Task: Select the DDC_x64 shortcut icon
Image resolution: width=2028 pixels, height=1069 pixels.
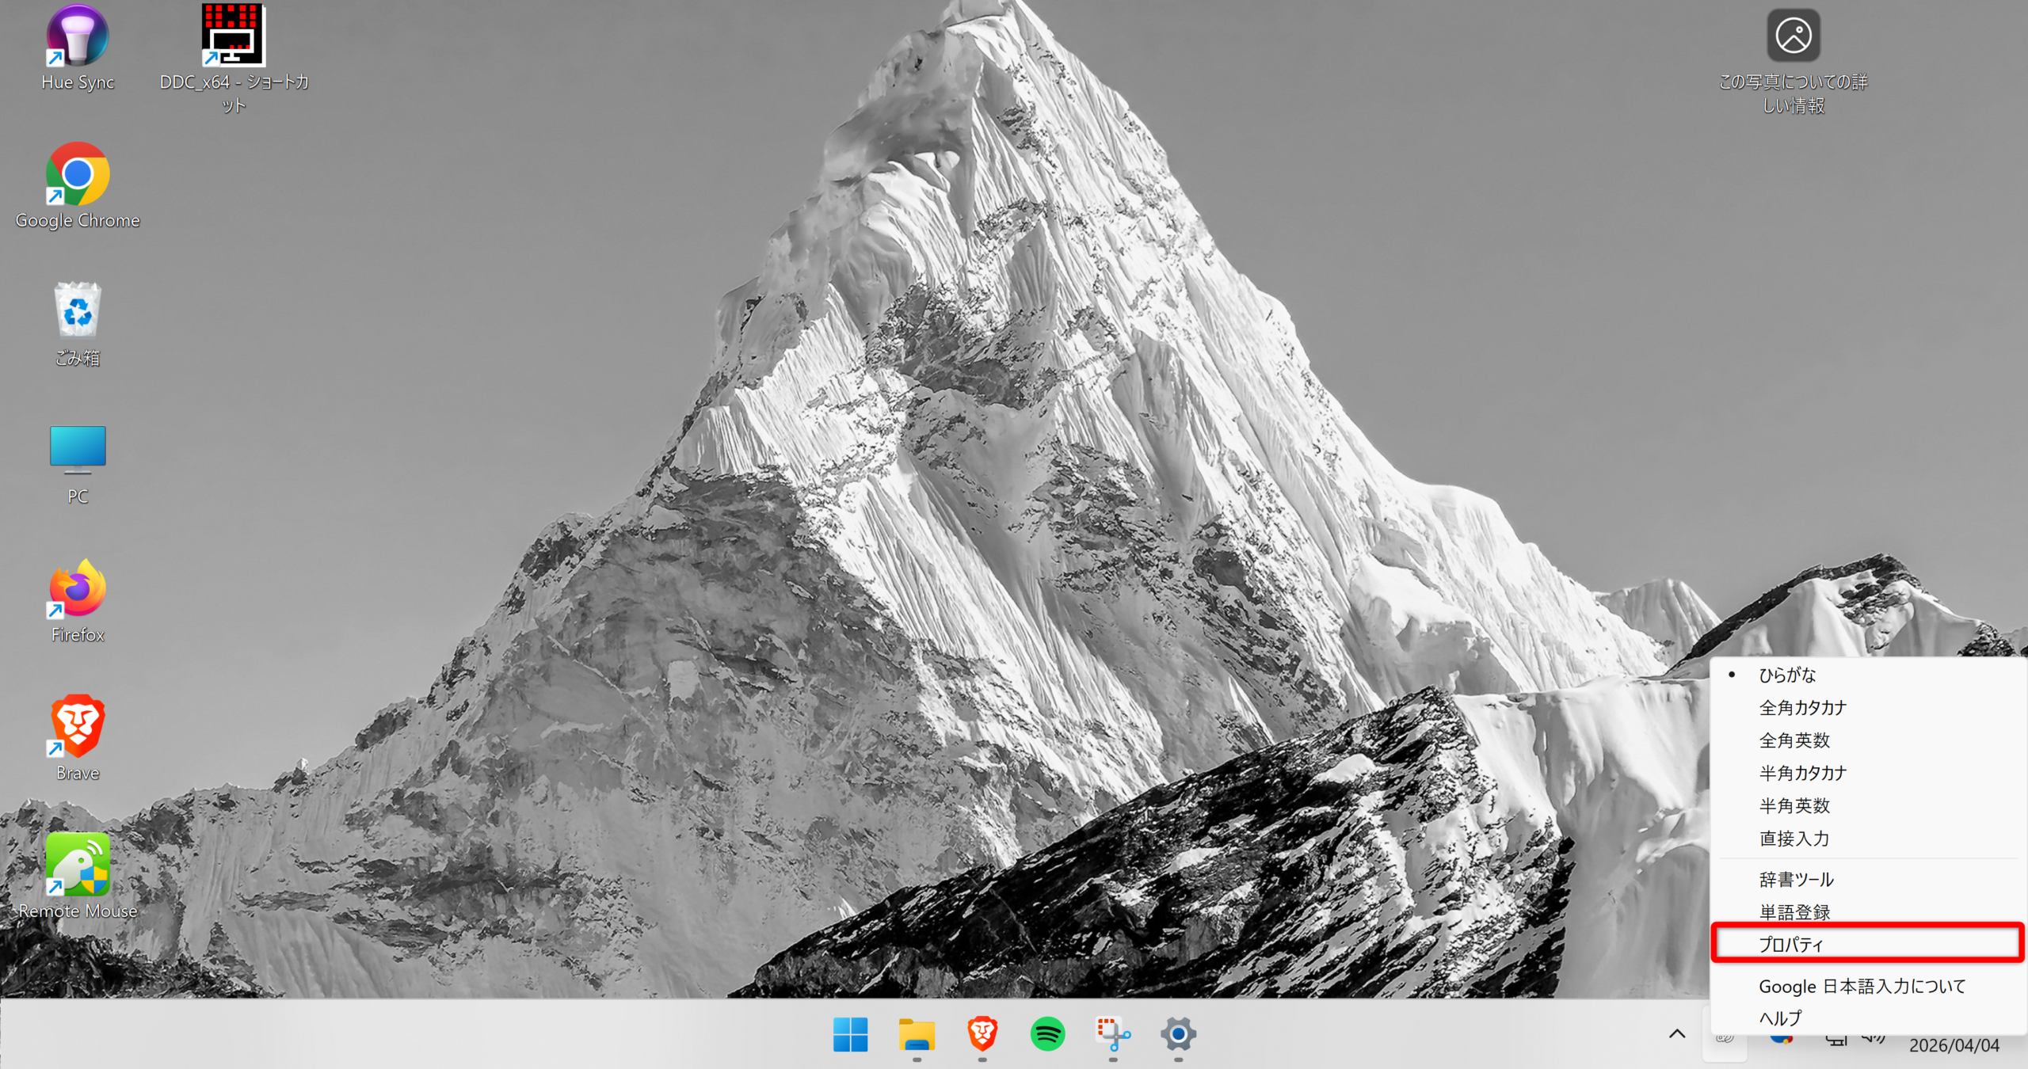Action: pyautogui.click(x=233, y=37)
